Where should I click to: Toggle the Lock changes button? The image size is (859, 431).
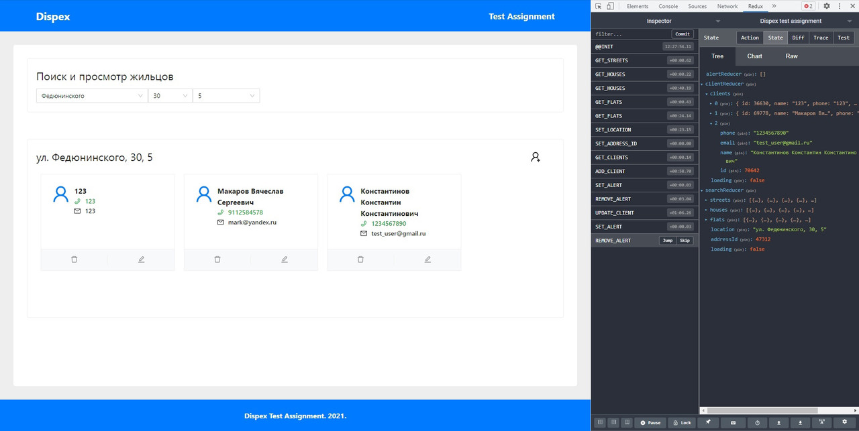[682, 423]
